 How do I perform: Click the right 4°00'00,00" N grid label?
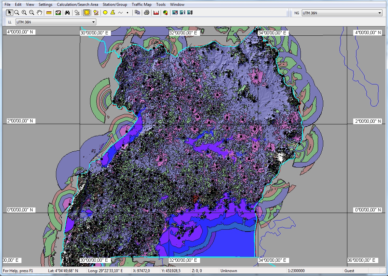point(368,32)
